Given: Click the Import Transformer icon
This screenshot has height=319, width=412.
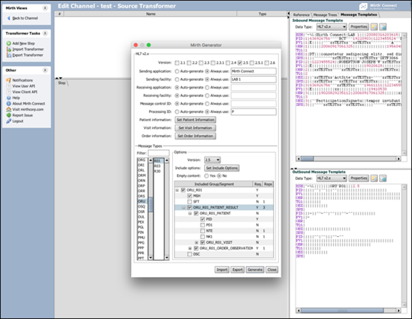Looking at the screenshot, I should tap(9, 49).
